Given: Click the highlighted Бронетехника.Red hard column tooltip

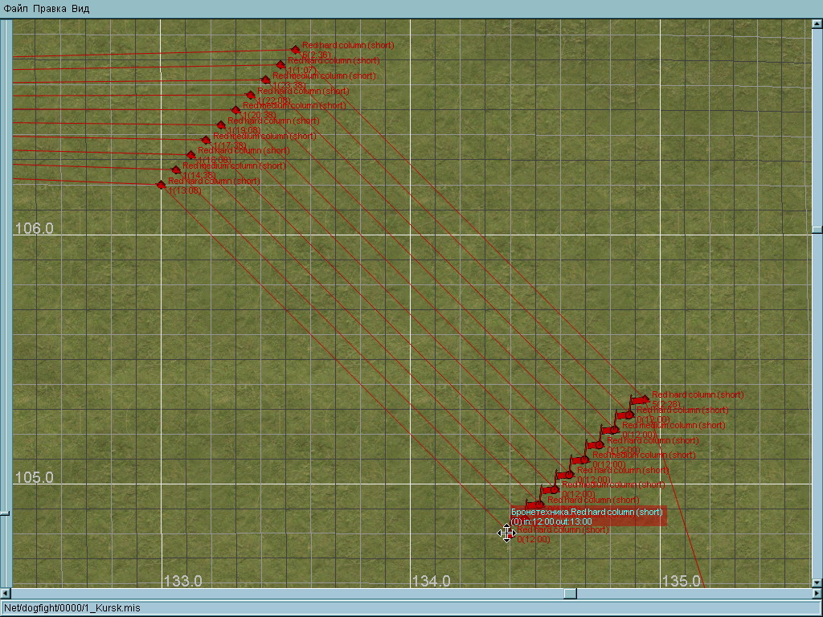Looking at the screenshot, I should tap(588, 517).
